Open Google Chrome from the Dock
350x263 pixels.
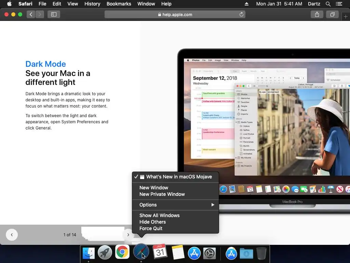coord(122,252)
